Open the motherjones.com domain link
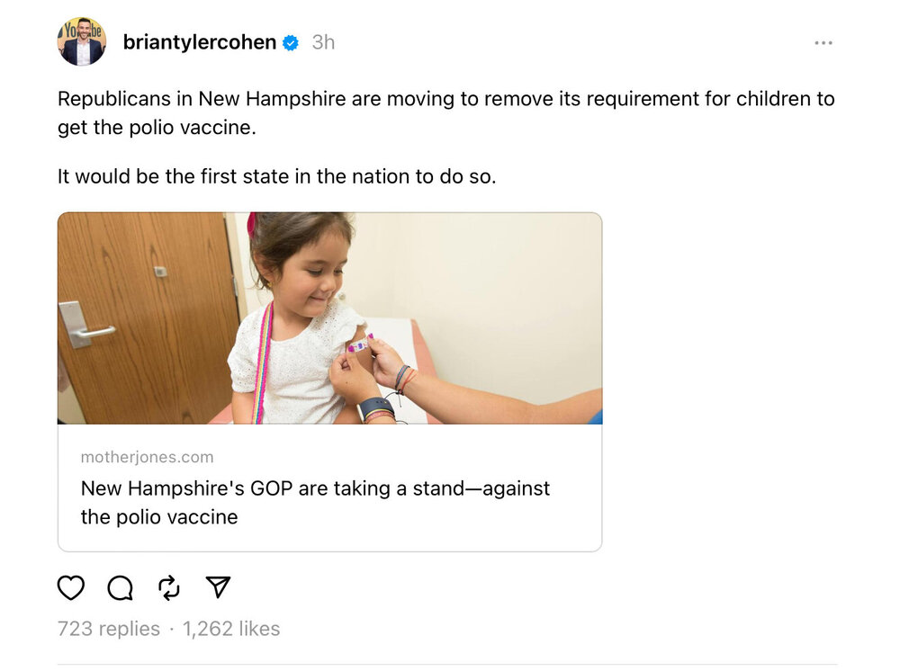This screenshot has height=671, width=900. tap(147, 457)
